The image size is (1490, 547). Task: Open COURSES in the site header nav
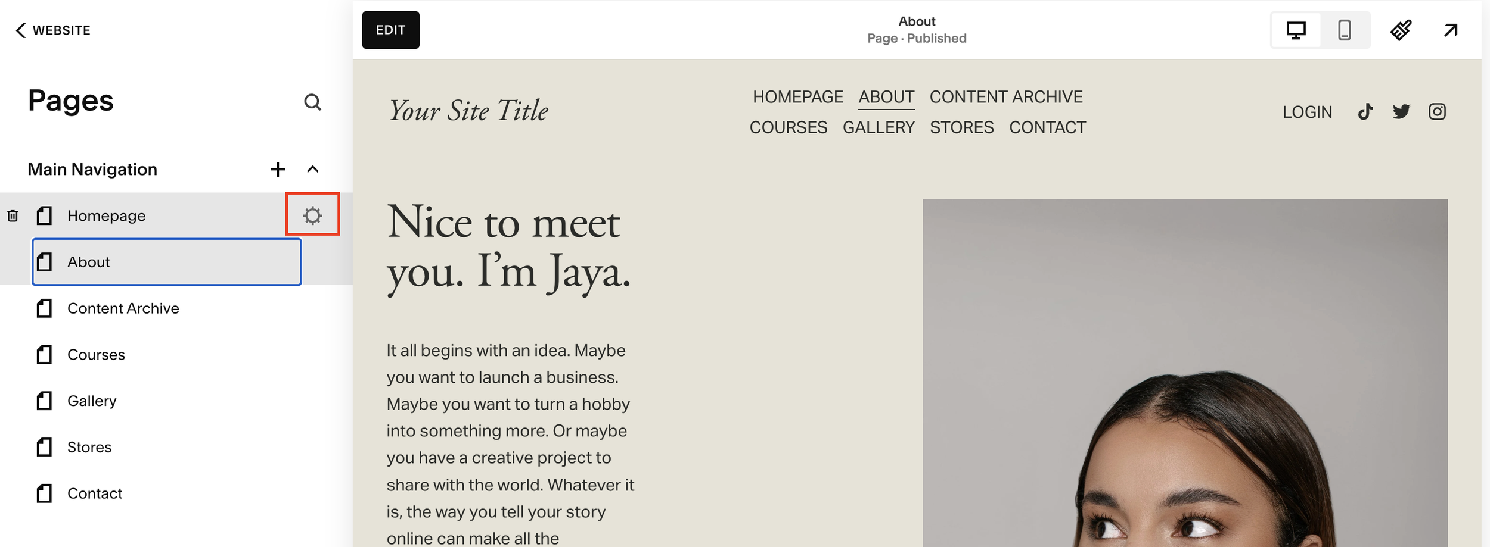789,127
